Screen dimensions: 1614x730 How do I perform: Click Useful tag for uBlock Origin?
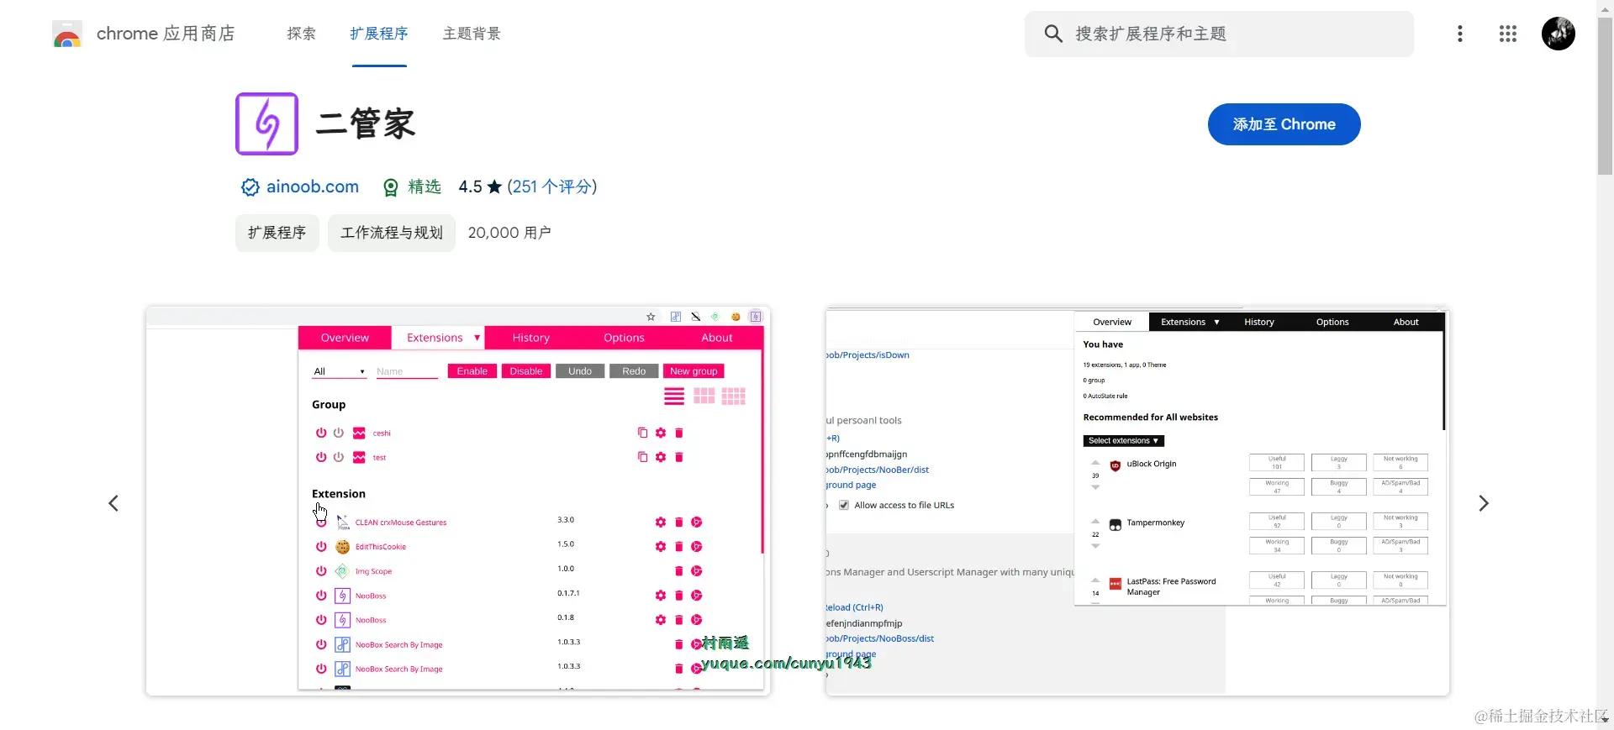click(x=1277, y=462)
